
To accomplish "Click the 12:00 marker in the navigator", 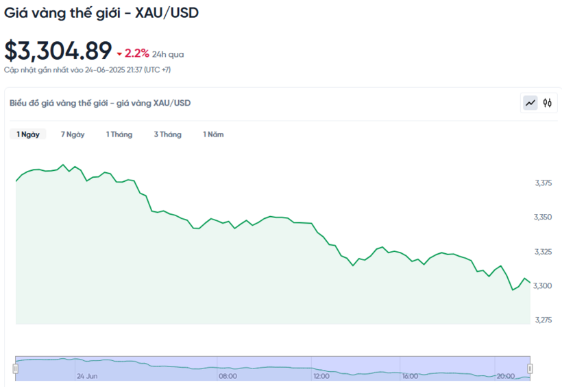I will coord(321,376).
